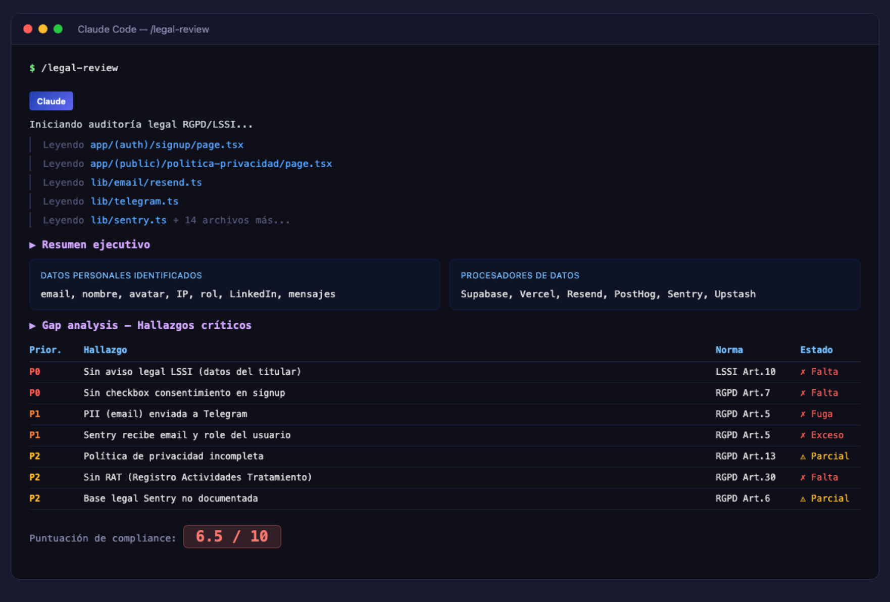Open app/(public)/politica-privacidad/page.tsx file link
Image resolution: width=890 pixels, height=602 pixels.
pos(211,164)
